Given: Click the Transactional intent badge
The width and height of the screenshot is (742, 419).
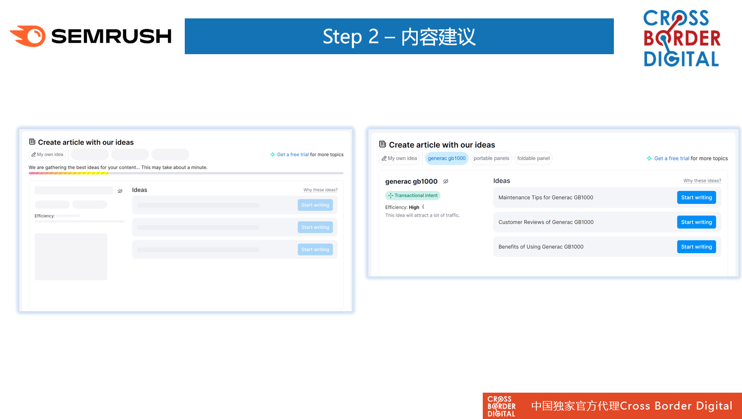Looking at the screenshot, I should click(413, 196).
